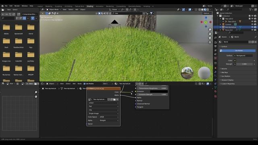Click file browser refresh icon
The height and width of the screenshot is (145, 258).
(x=14, y=14)
